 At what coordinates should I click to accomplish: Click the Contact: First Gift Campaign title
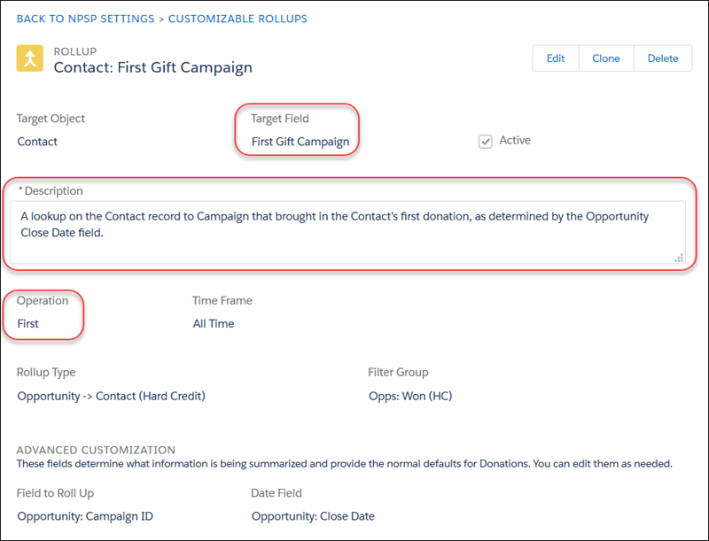point(152,67)
